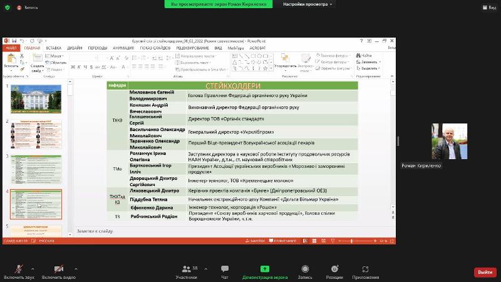This screenshot has height=282, width=501.
Task: Open Приложения apps button
Action: tap(366, 272)
